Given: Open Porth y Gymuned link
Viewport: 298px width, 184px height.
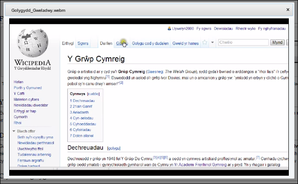Looking at the screenshot, I should click(x=28, y=88).
